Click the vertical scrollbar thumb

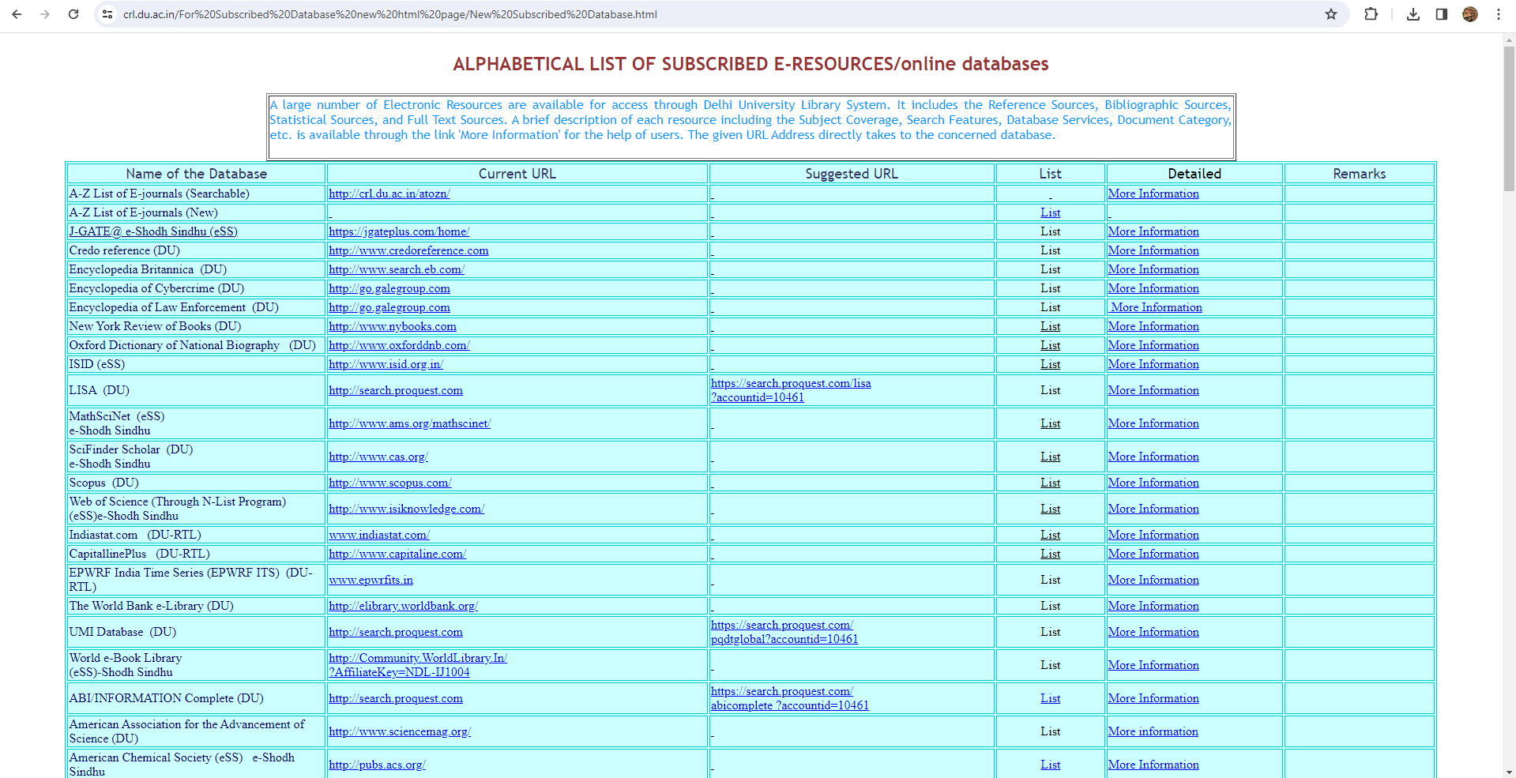pos(1509,118)
